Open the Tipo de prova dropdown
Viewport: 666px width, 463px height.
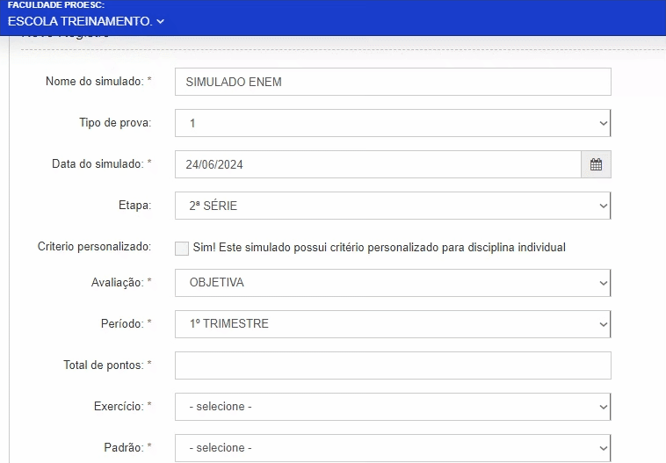pyautogui.click(x=393, y=123)
